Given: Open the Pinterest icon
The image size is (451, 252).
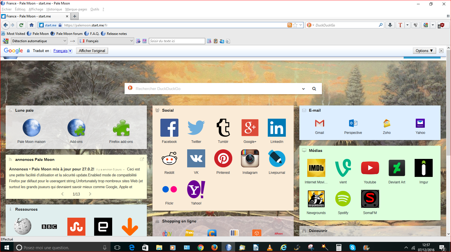Looking at the screenshot, I should [223, 159].
